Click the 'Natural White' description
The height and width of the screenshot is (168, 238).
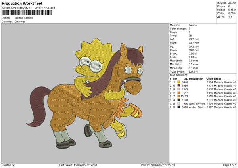point(197,103)
